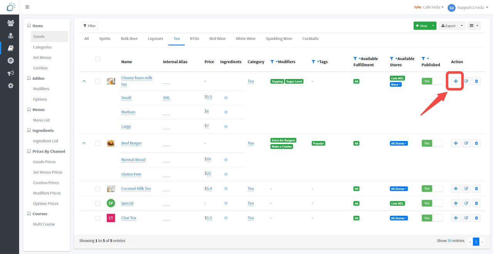Viewport: 493px width, 254px height.
Task: Open the Filter button
Action: [x=90, y=26]
